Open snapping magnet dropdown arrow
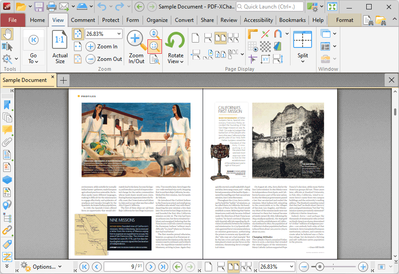 click(287, 34)
